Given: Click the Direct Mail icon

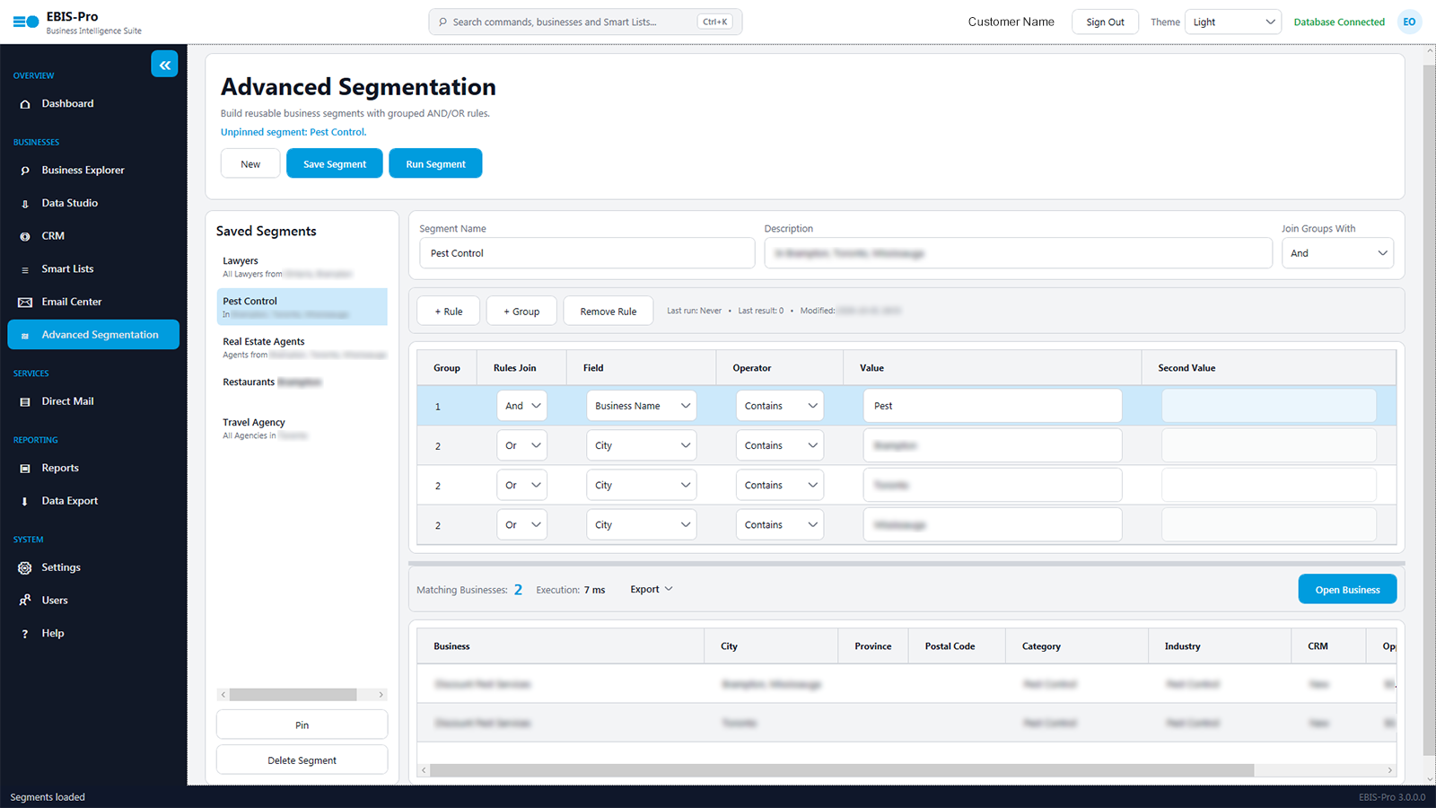Looking at the screenshot, I should click(25, 402).
